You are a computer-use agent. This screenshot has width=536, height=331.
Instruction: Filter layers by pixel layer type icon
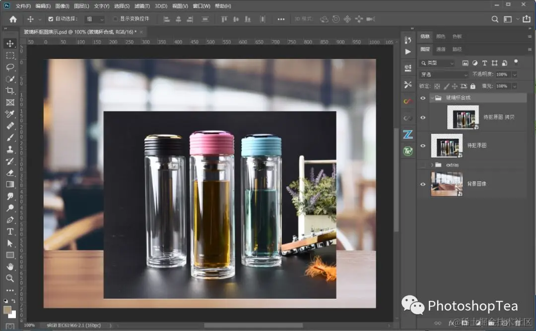click(465, 63)
